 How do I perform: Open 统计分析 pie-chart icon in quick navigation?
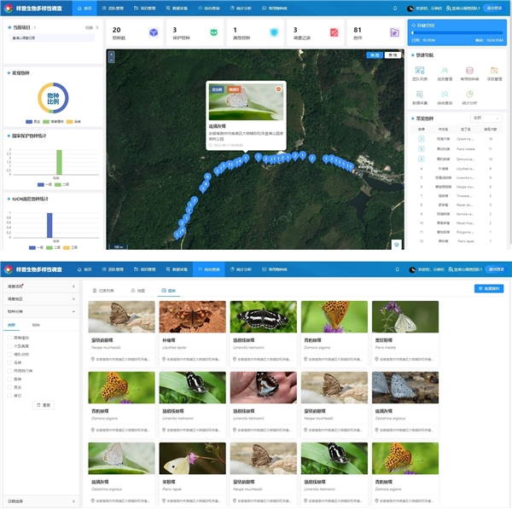click(x=469, y=95)
